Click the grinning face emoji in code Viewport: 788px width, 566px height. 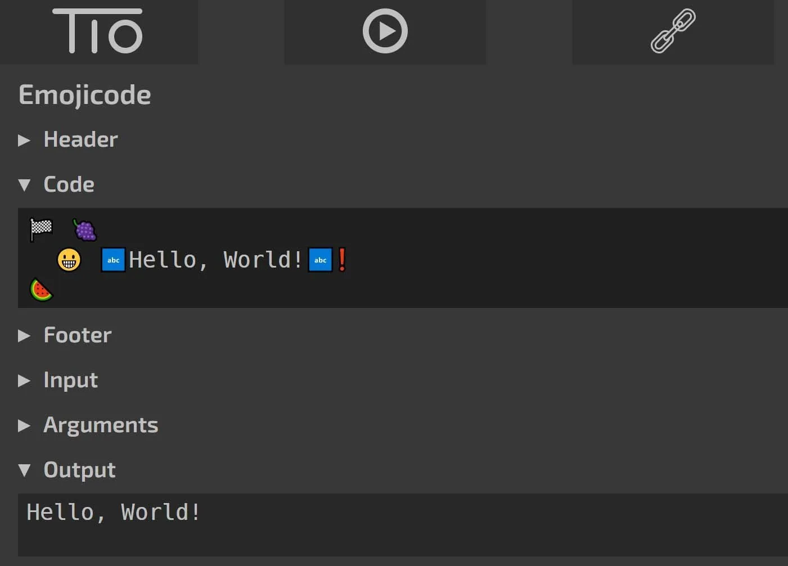click(x=69, y=260)
